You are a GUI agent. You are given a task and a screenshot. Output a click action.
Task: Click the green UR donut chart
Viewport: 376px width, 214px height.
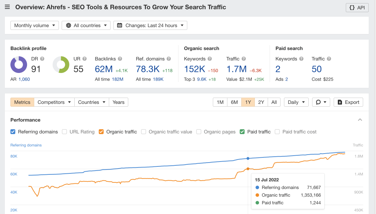61,65
